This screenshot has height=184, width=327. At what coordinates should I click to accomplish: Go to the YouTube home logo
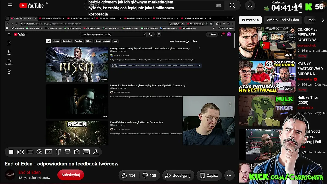coord(32,5)
